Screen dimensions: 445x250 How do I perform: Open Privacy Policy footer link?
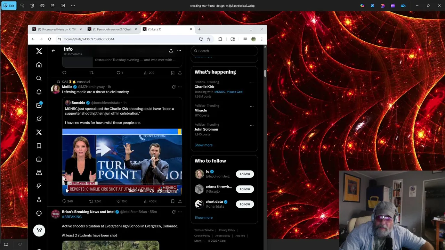[x=227, y=230]
